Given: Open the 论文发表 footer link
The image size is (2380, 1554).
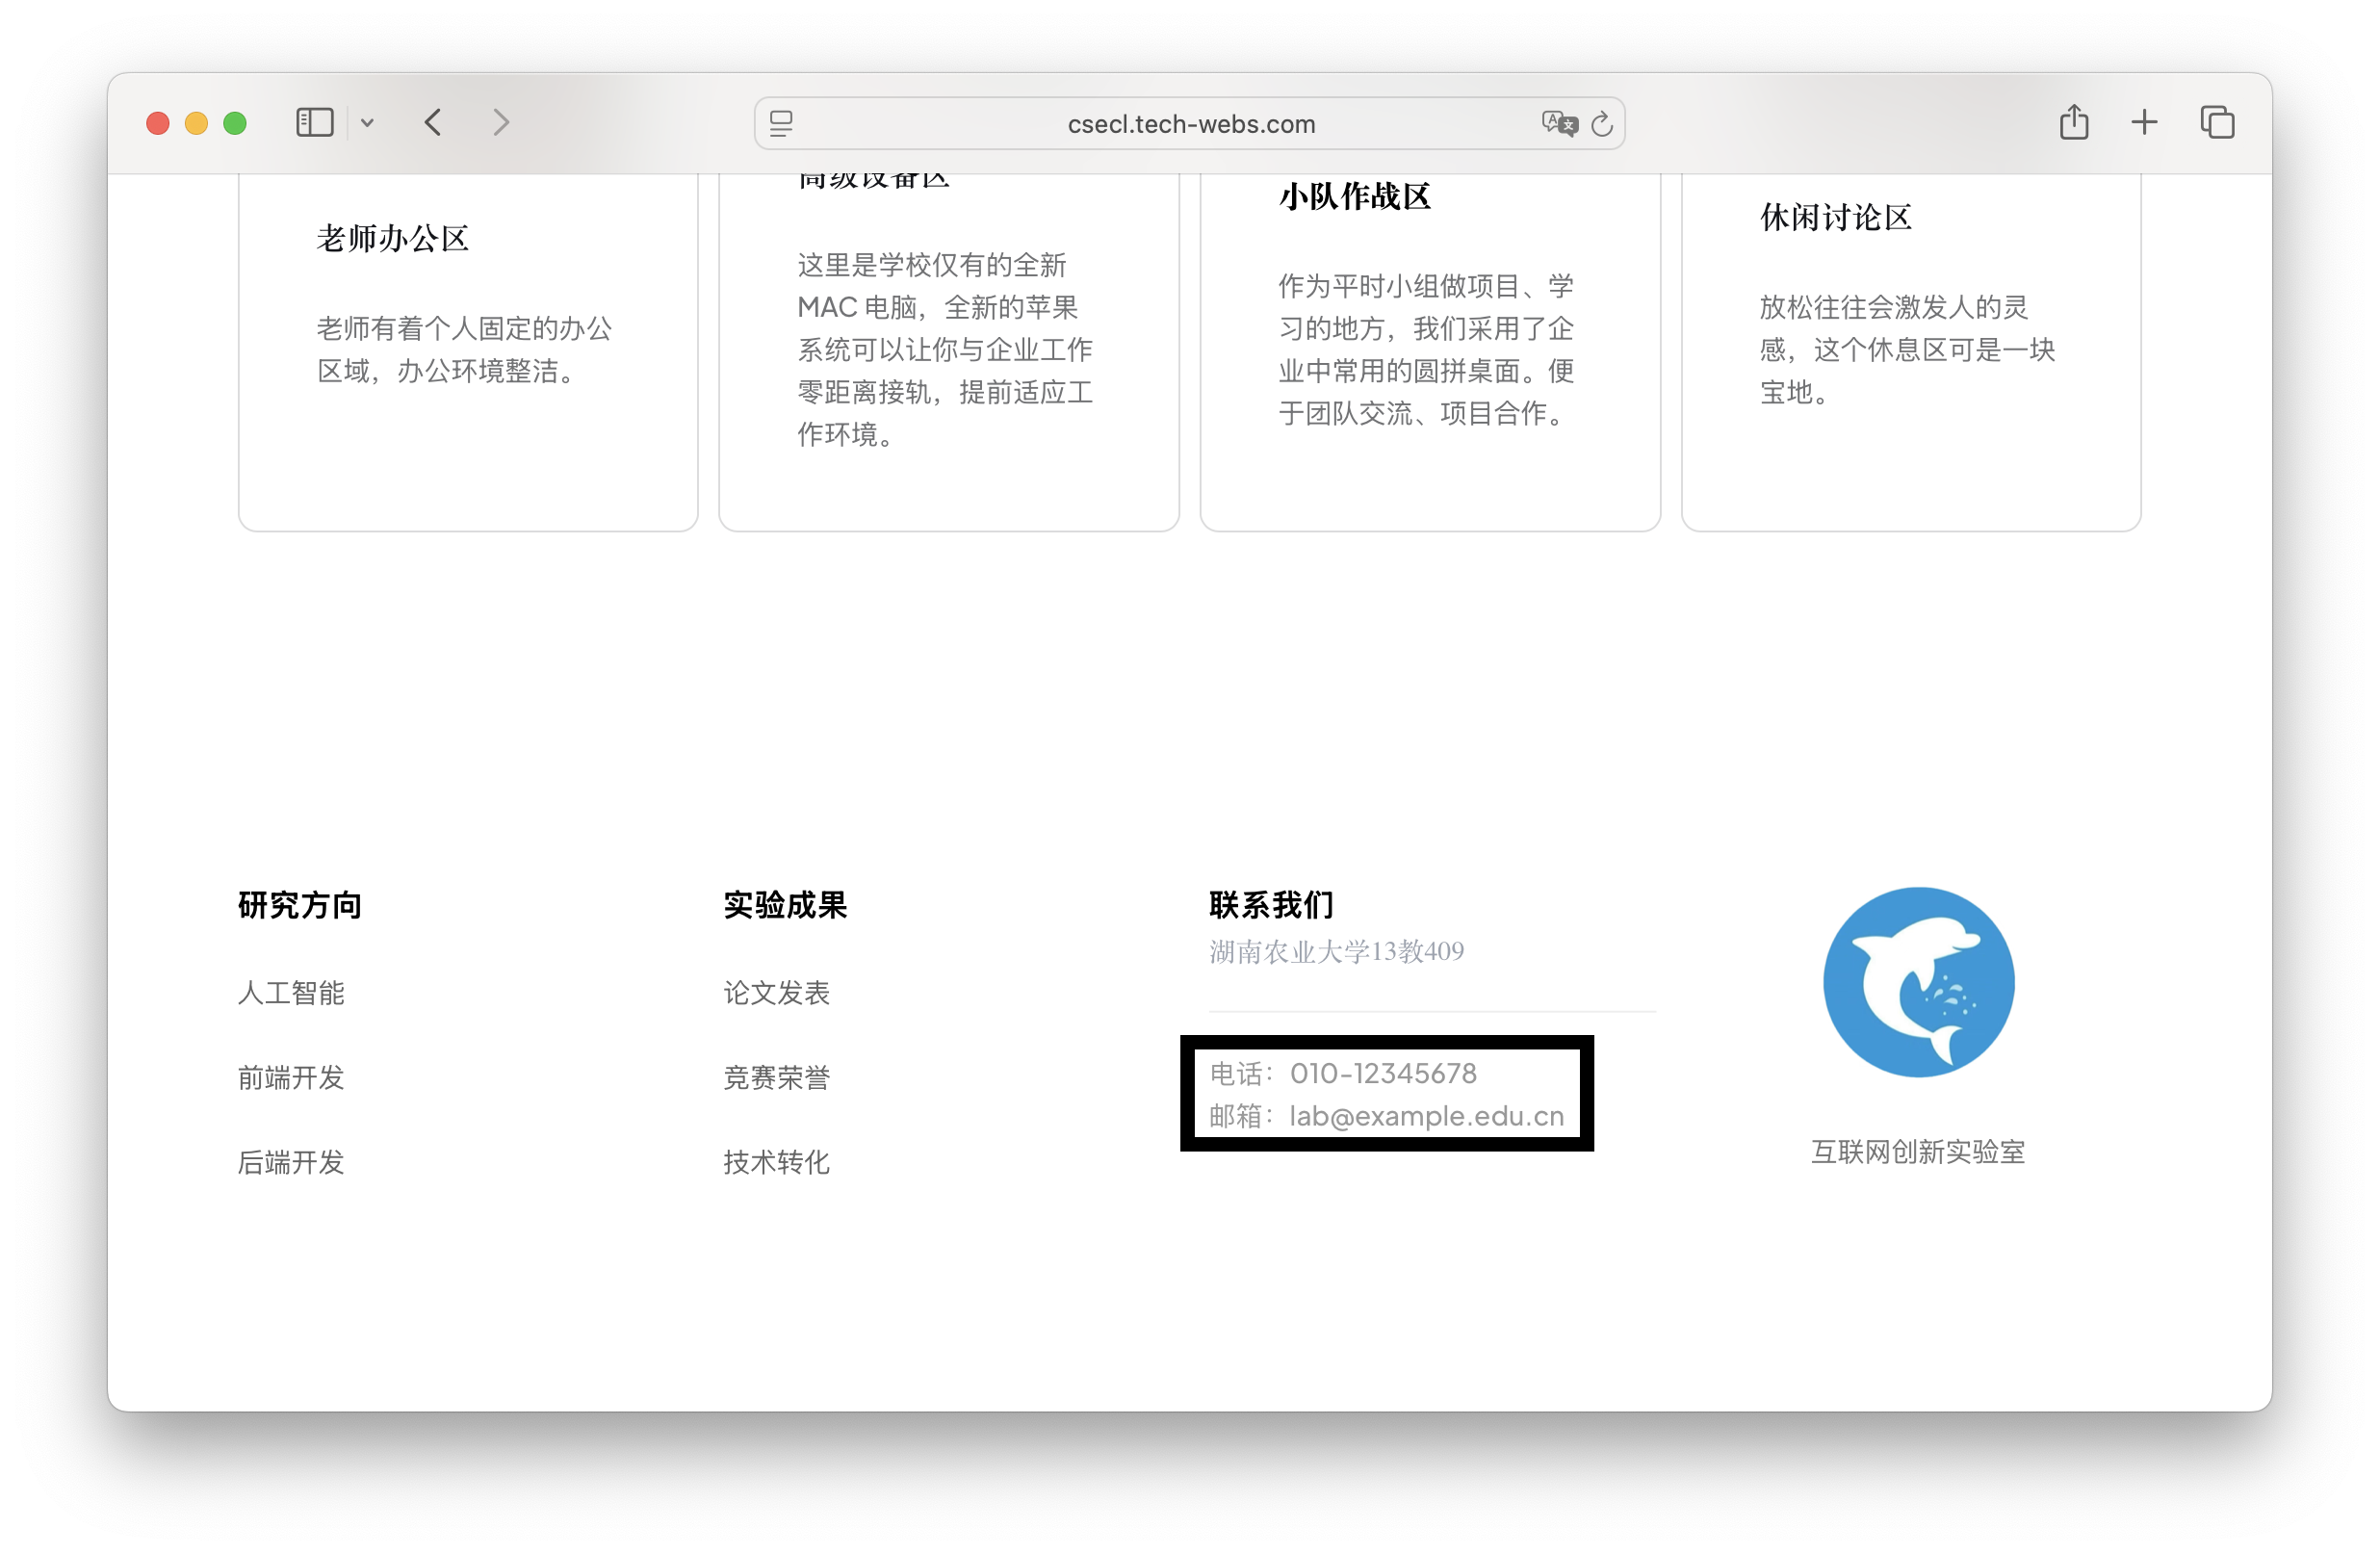Looking at the screenshot, I should point(776,993).
